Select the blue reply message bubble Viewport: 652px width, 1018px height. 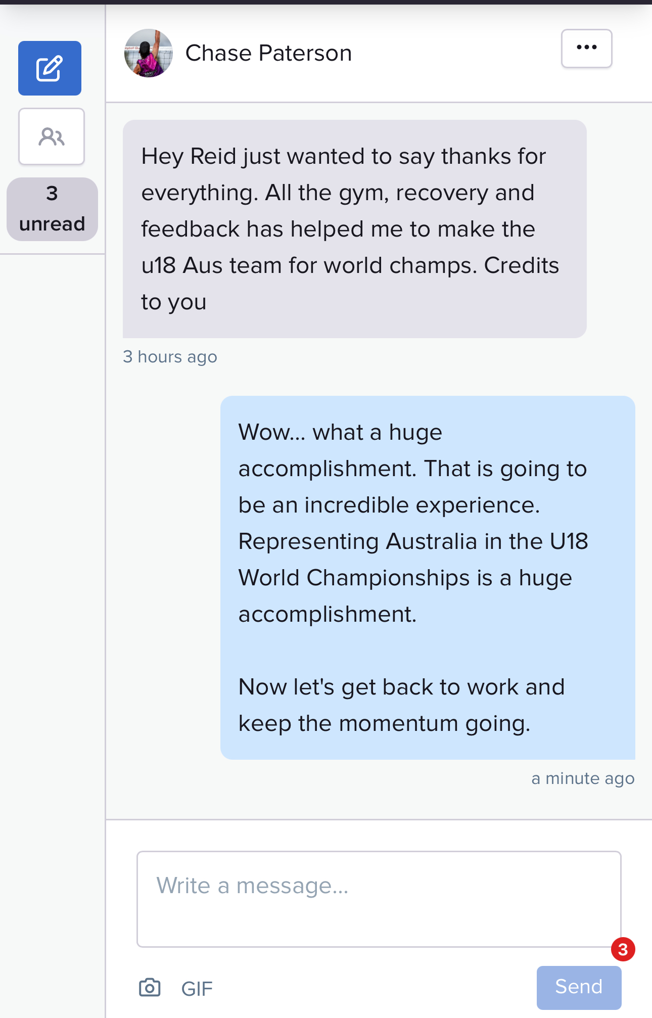(428, 578)
